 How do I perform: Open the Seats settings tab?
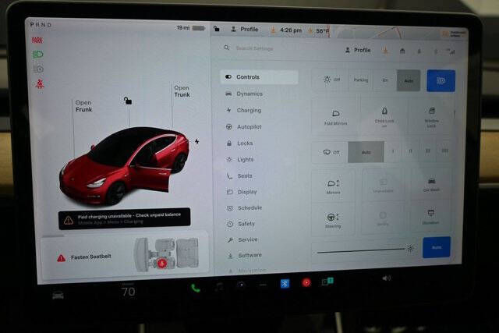click(x=239, y=175)
